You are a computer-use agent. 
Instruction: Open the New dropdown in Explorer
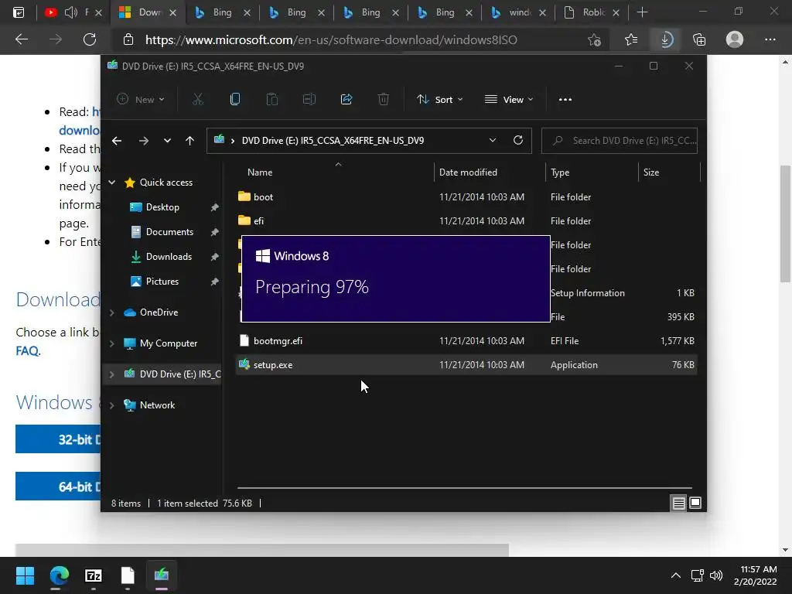[141, 100]
